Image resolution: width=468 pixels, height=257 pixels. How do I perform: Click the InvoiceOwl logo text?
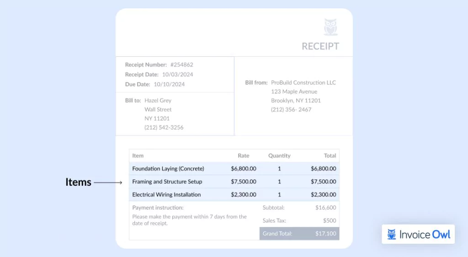click(425, 235)
